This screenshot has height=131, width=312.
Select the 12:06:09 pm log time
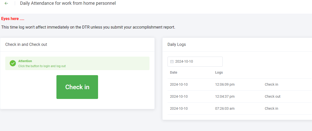[x=225, y=84]
